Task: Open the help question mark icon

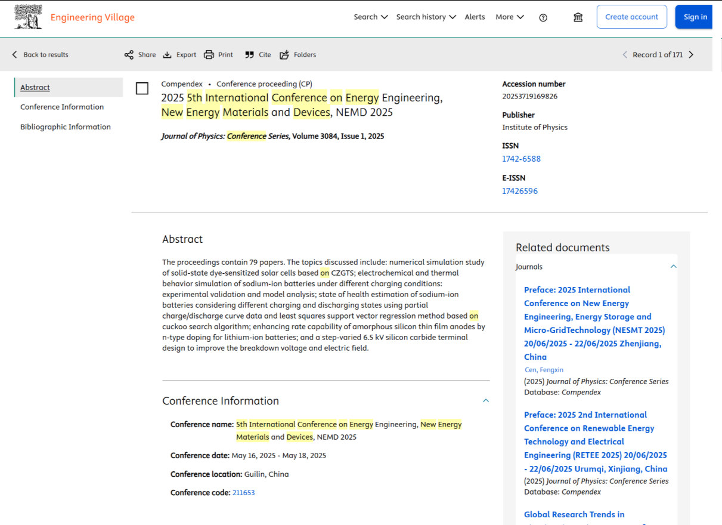Action: [543, 17]
